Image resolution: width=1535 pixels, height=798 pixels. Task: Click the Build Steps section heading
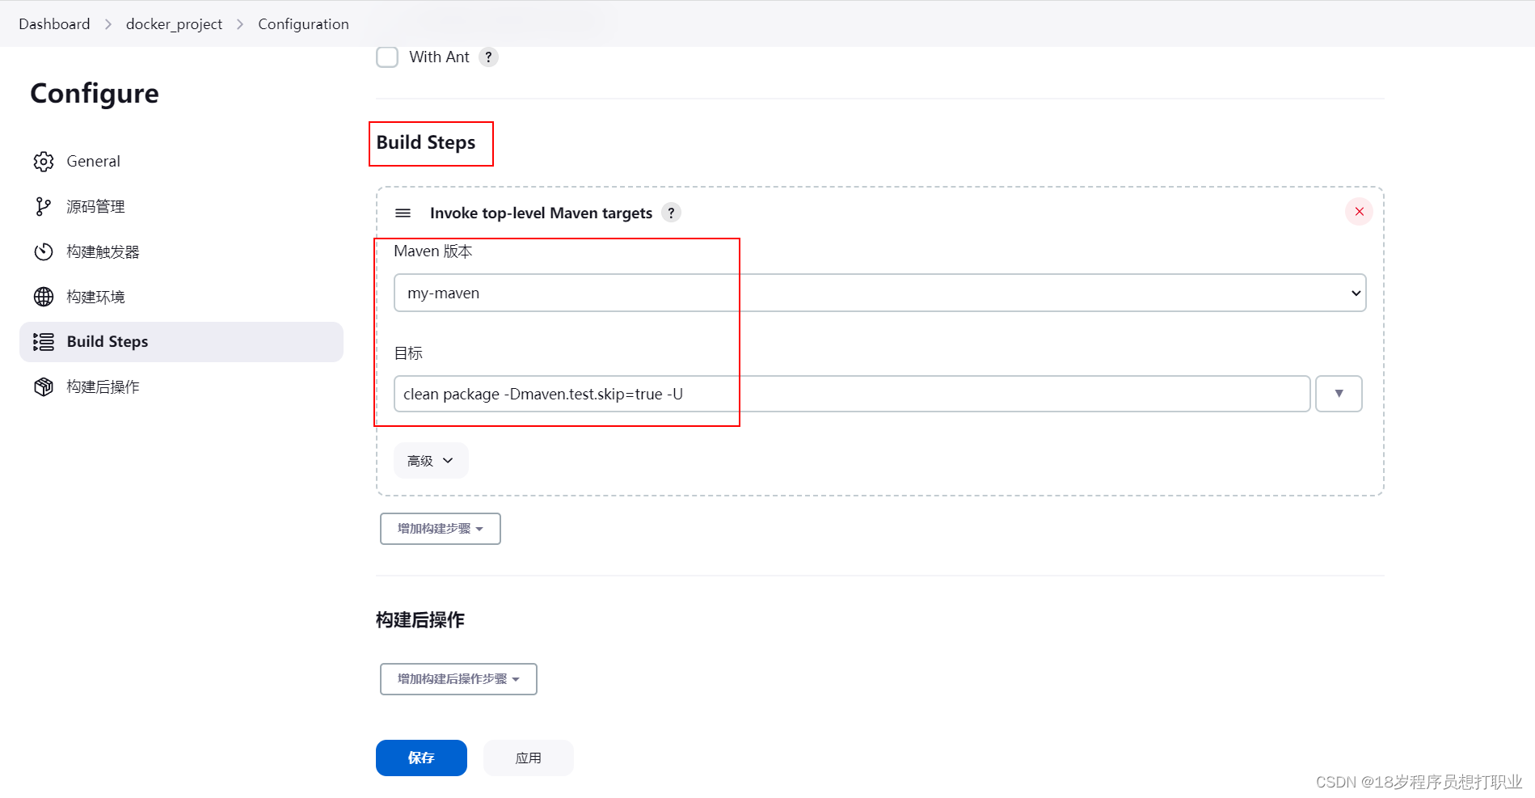point(426,142)
